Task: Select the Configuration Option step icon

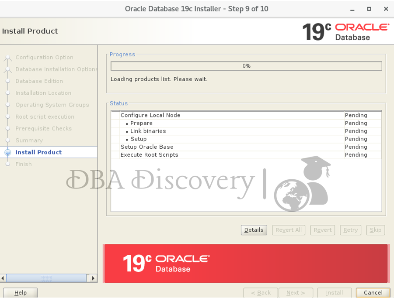Action: (x=7, y=58)
